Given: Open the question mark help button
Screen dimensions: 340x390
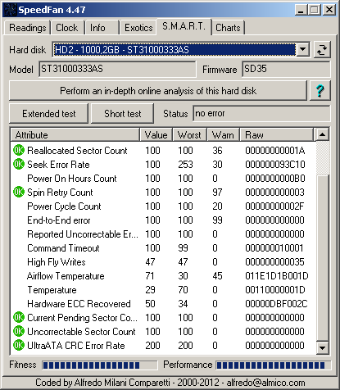Looking at the screenshot, I should 320,91.
